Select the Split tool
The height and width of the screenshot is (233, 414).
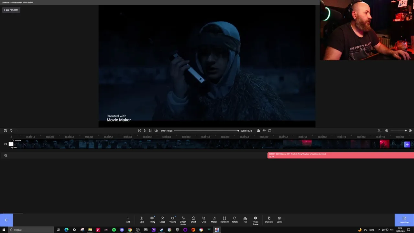tap(141, 220)
